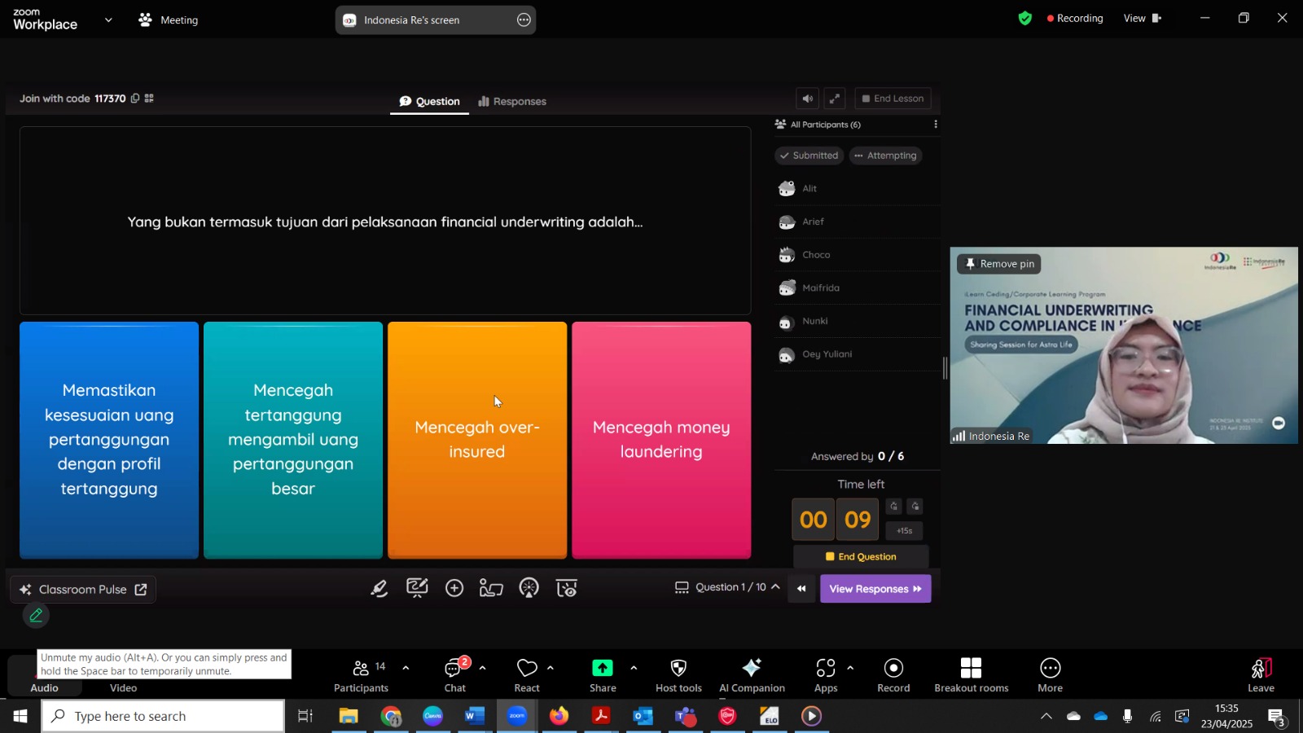This screenshot has width=1303, height=733.
Task: Open the View dropdown in Zoom header
Action: 1142,18
